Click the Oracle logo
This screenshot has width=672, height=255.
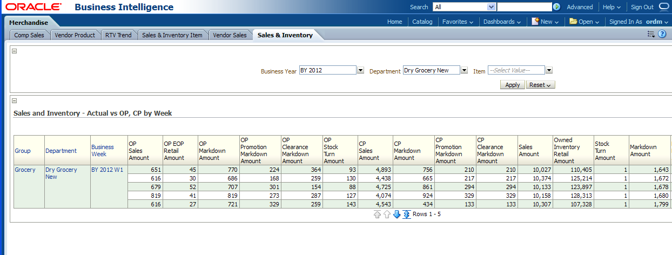(33, 7)
